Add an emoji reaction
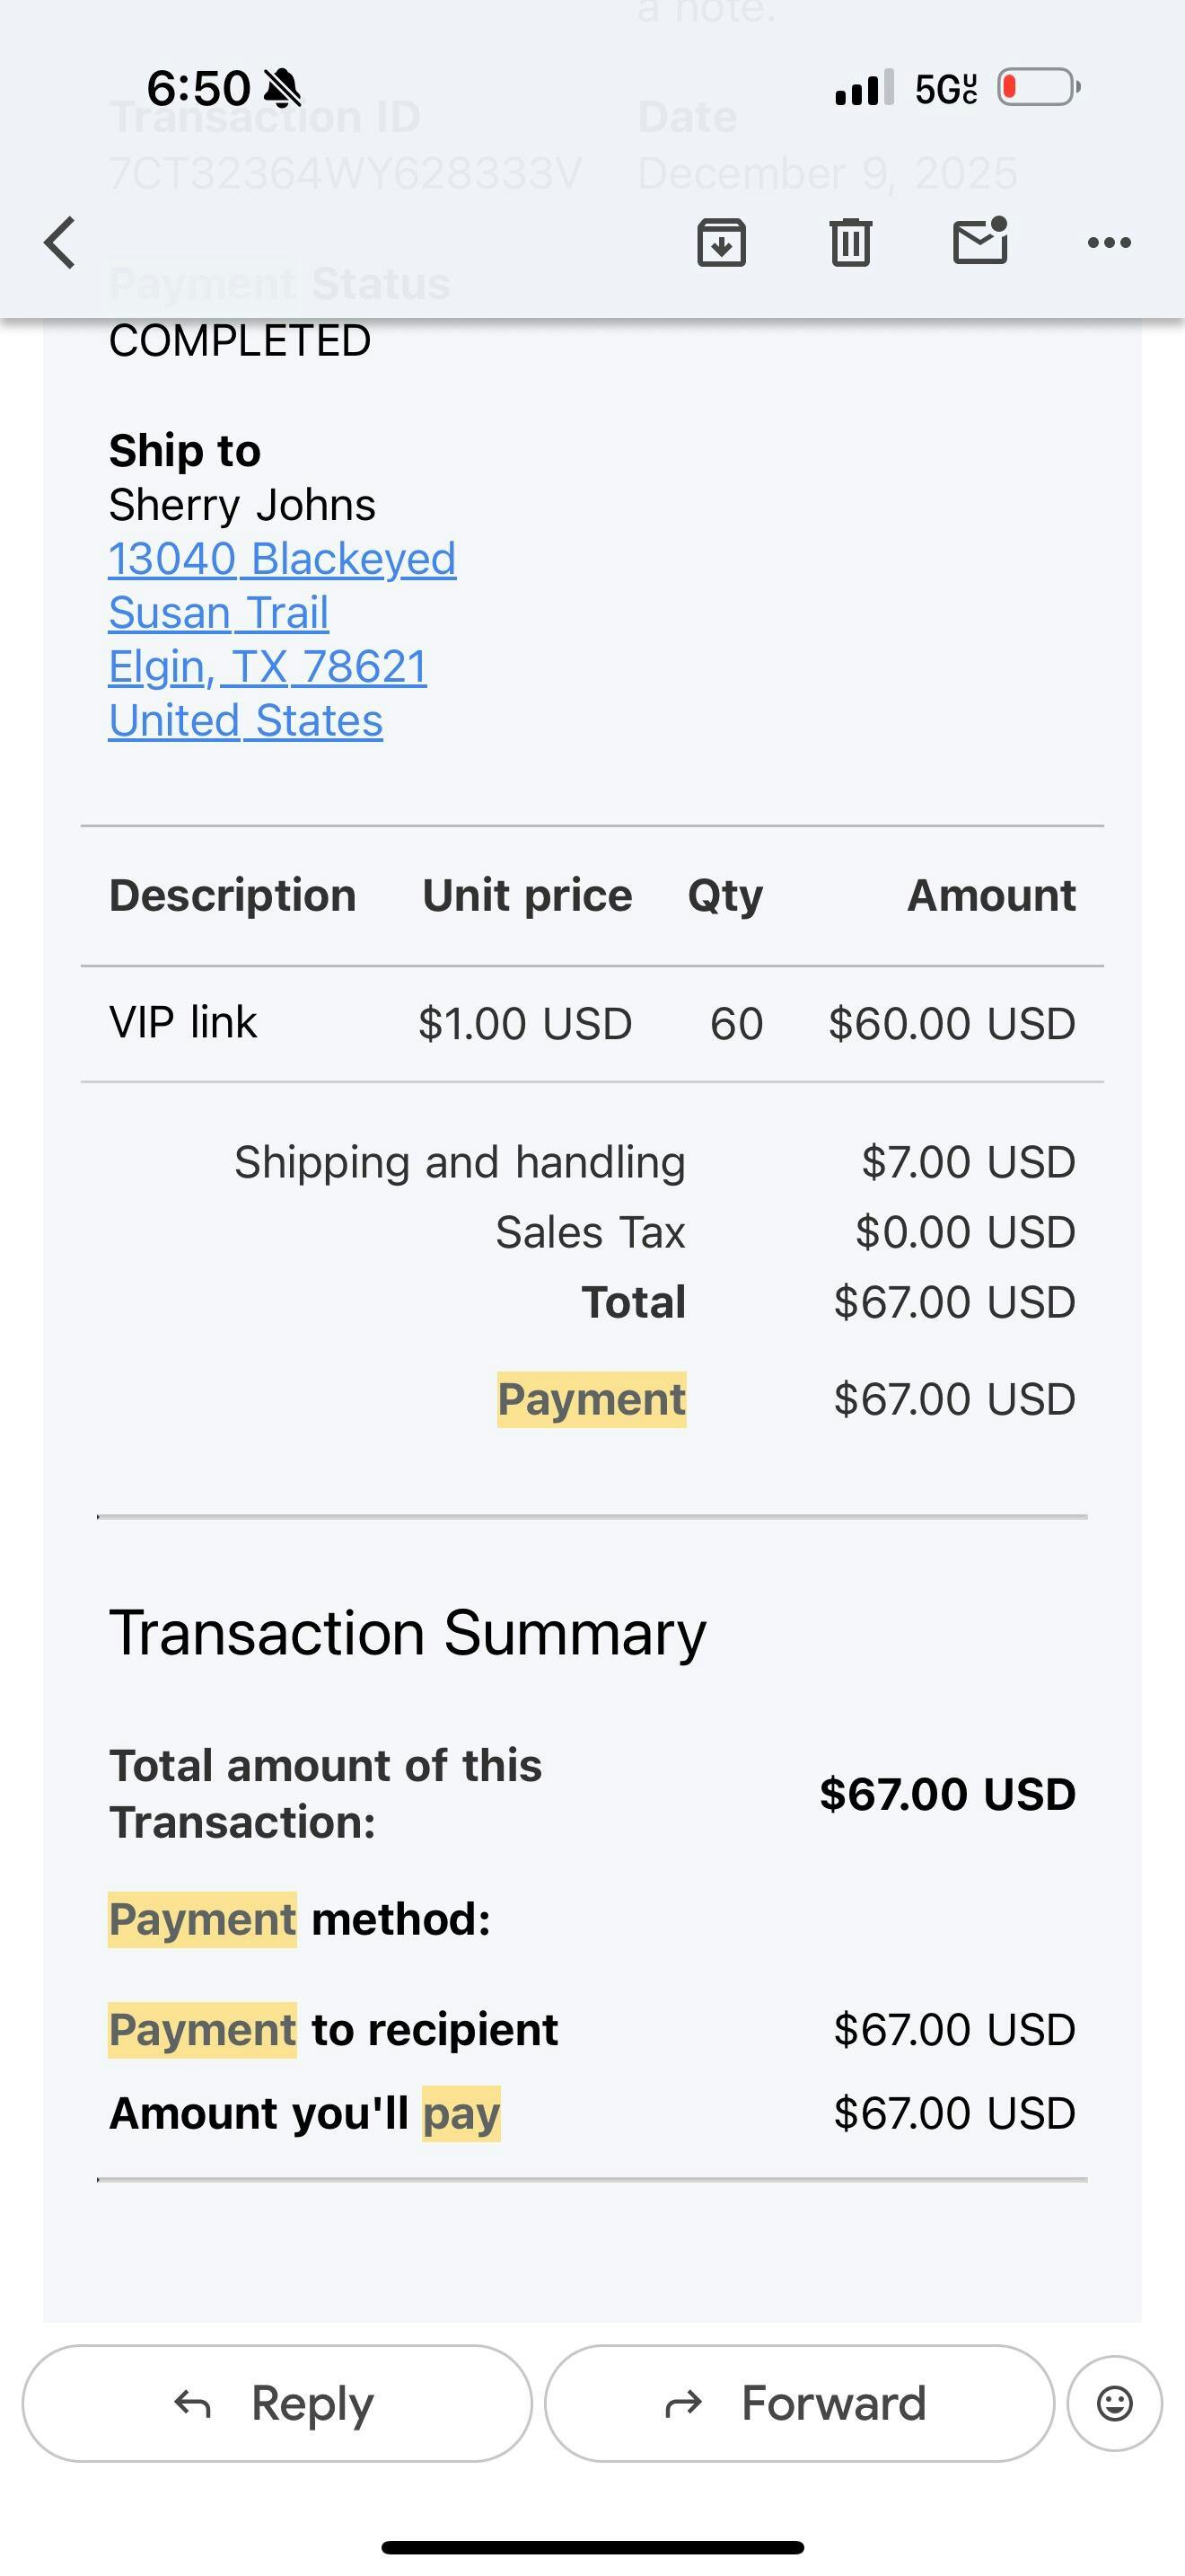Viewport: 1185px width, 2576px height. click(x=1114, y=2403)
